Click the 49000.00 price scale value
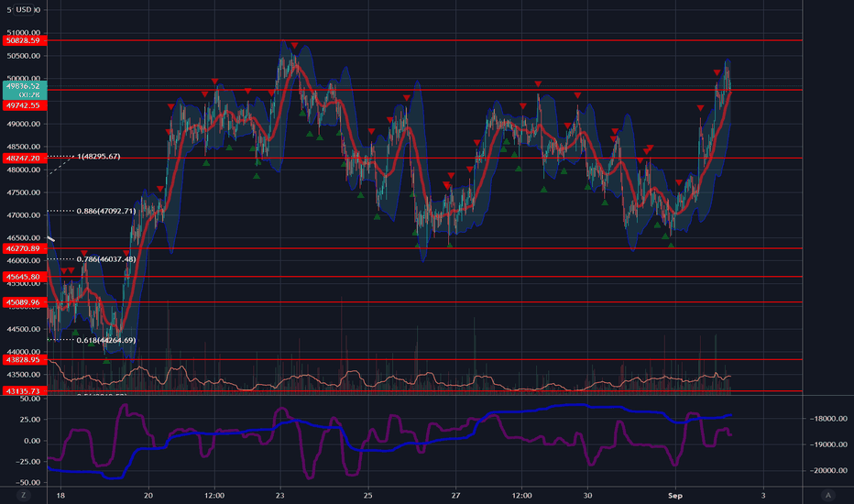Image resolution: width=854 pixels, height=504 pixels. tap(24, 125)
